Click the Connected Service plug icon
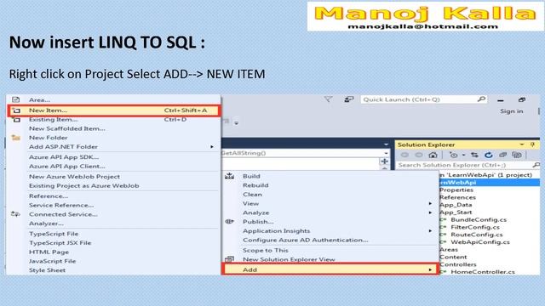 pyautogui.click(x=15, y=214)
